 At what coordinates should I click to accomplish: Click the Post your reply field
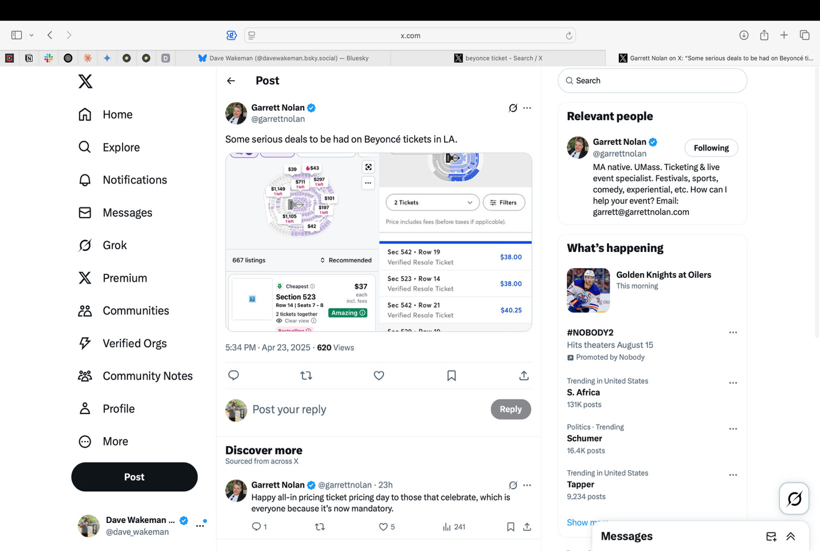tap(367, 410)
